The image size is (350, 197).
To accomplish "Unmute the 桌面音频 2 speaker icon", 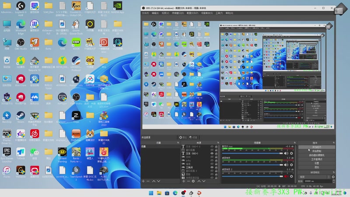I will [287, 177].
